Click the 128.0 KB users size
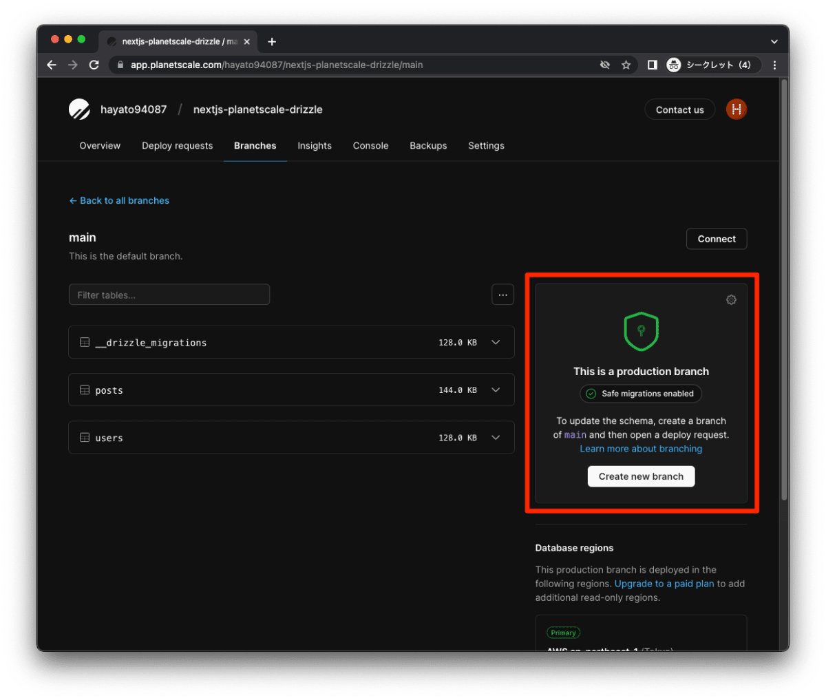The image size is (826, 700). coord(458,438)
